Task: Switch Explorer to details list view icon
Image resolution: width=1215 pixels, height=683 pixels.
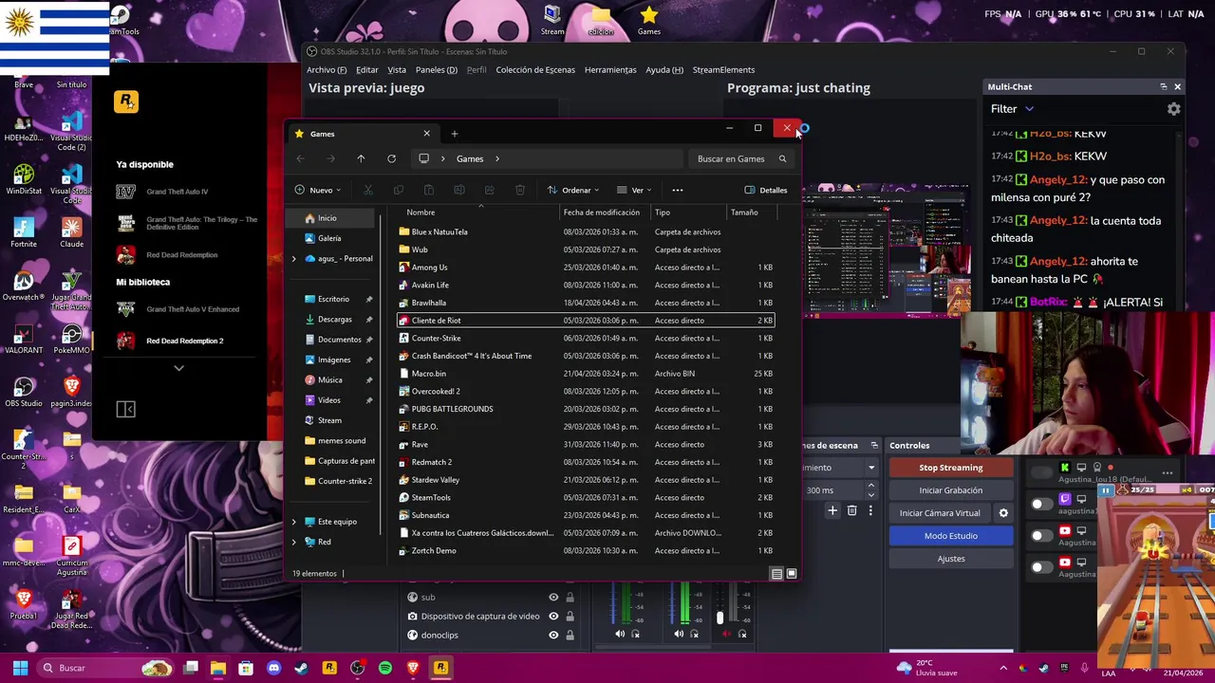Action: point(777,574)
